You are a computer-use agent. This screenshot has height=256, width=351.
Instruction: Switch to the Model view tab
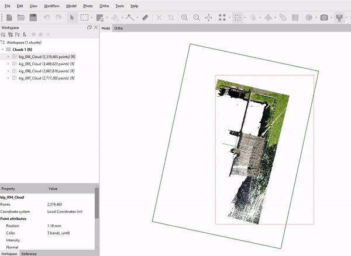tap(106, 28)
